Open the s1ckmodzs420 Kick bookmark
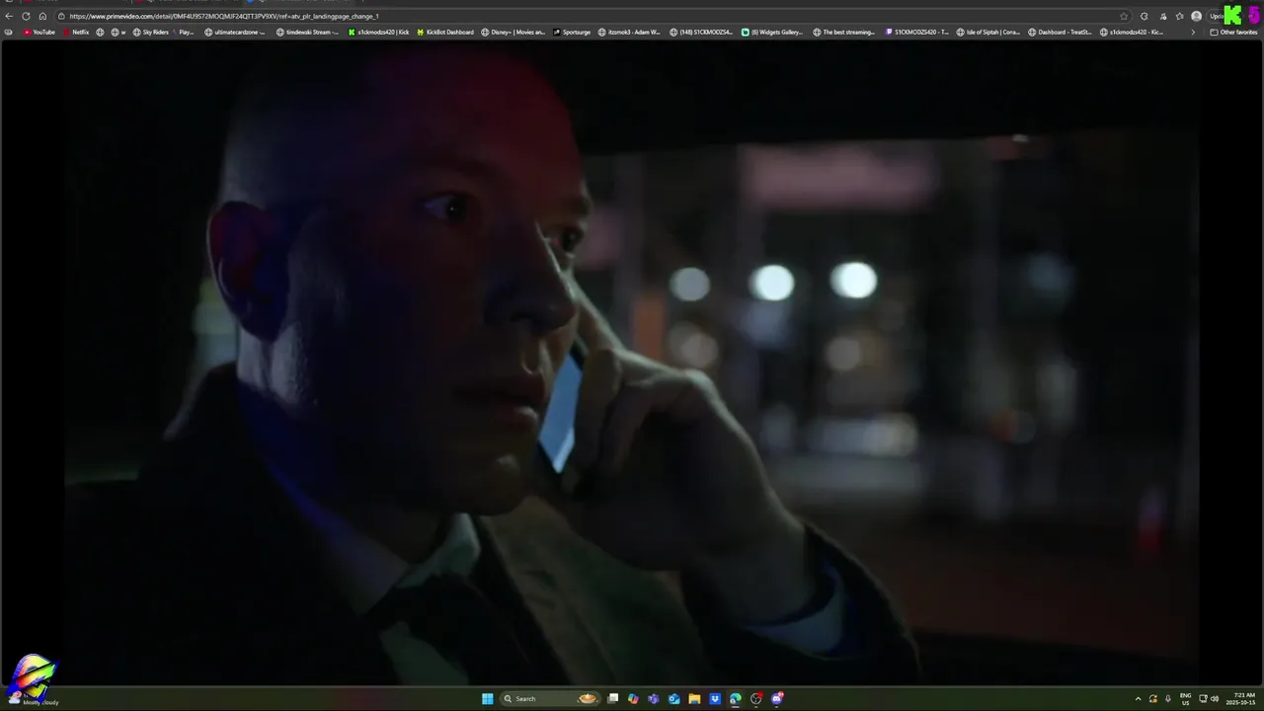 tap(378, 32)
